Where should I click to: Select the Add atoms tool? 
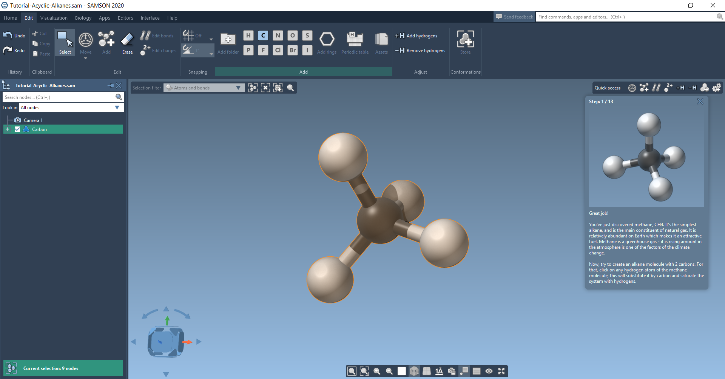point(106,43)
